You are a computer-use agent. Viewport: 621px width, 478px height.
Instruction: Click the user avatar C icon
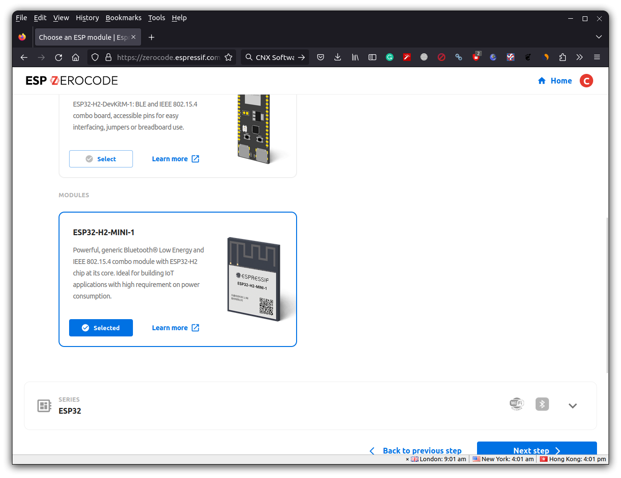click(x=586, y=81)
